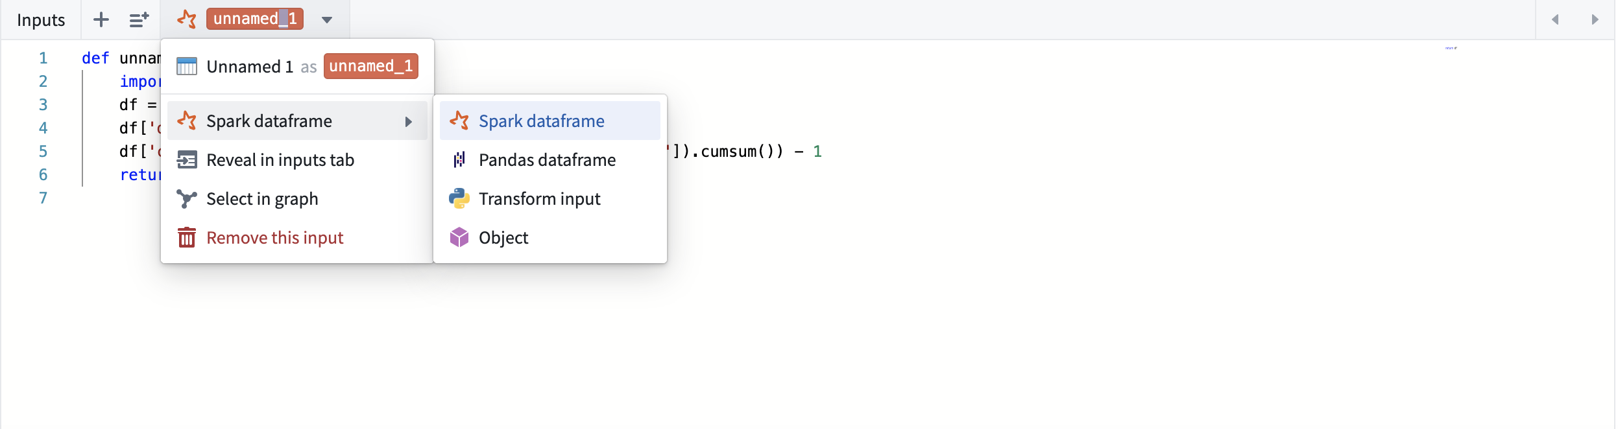Choose Select in graph
Image resolution: width=1618 pixels, height=429 pixels.
tap(297, 198)
